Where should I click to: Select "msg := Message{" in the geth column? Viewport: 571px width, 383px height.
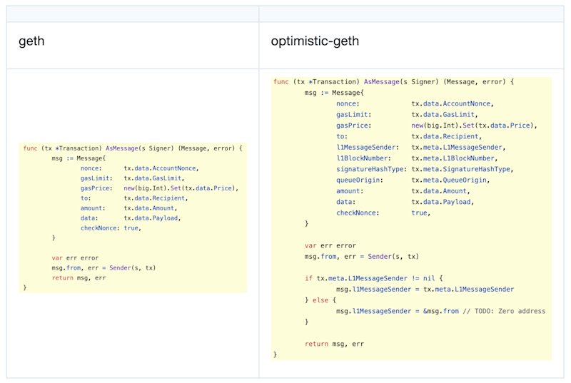coord(79,158)
